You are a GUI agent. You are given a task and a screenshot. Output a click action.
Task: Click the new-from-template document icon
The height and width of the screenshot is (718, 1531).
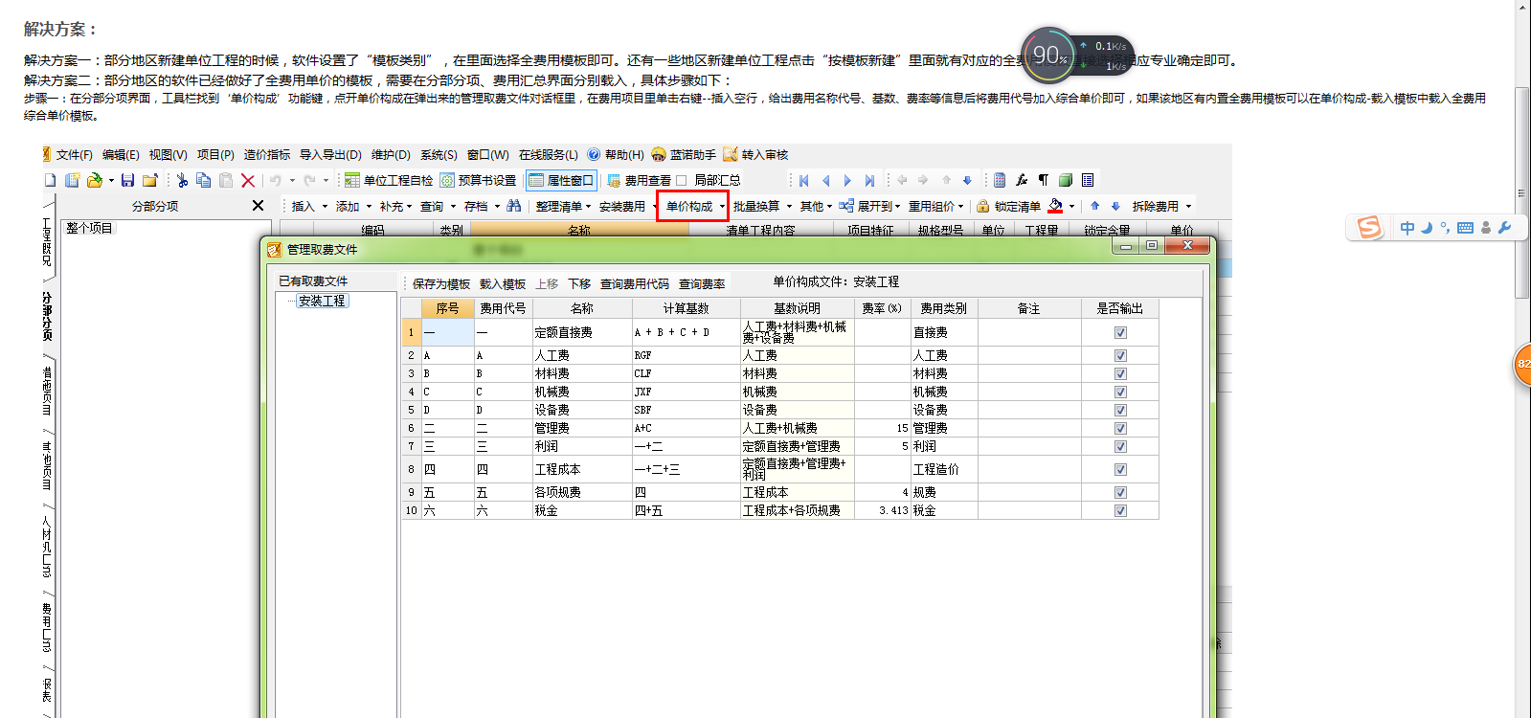(72, 180)
